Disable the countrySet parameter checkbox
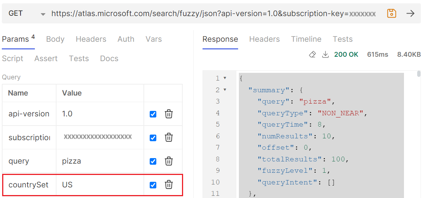This screenshot has width=426, height=198. (153, 185)
